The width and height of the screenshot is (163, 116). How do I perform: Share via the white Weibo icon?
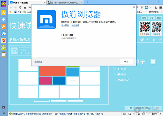(142, 39)
